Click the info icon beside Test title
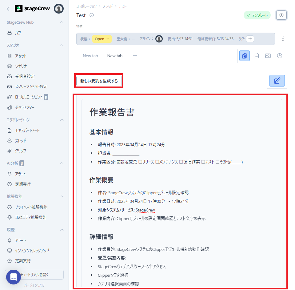 pos(92,15)
